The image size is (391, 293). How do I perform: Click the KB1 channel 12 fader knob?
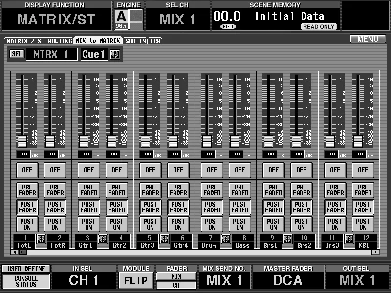(x=358, y=142)
